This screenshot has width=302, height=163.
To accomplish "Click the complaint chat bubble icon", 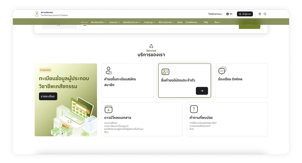I will 222,71.
